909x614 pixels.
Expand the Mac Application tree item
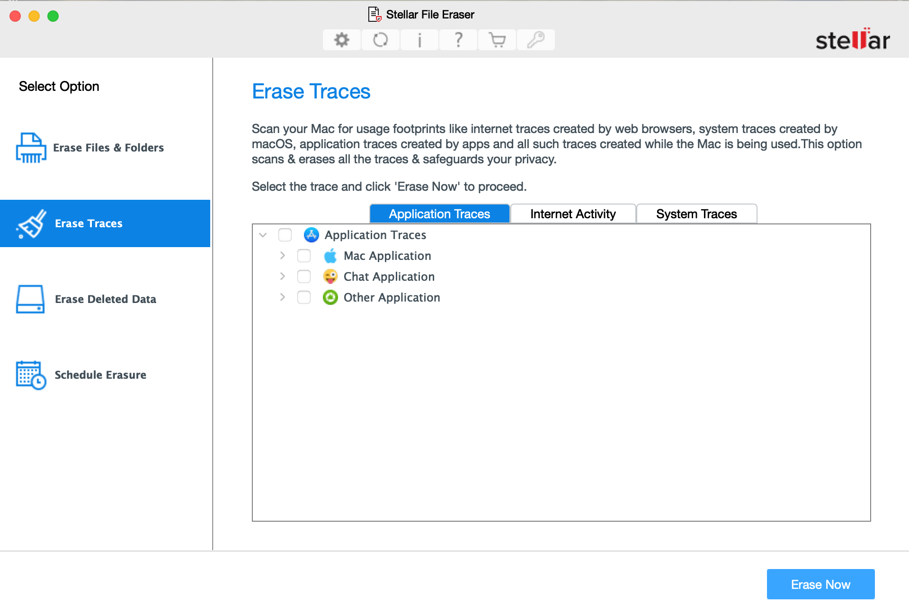(283, 256)
